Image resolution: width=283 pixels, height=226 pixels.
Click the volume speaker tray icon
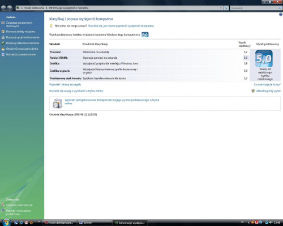coord(271,223)
